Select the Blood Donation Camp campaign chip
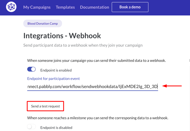This screenshot has width=190, height=131. click(x=43, y=23)
